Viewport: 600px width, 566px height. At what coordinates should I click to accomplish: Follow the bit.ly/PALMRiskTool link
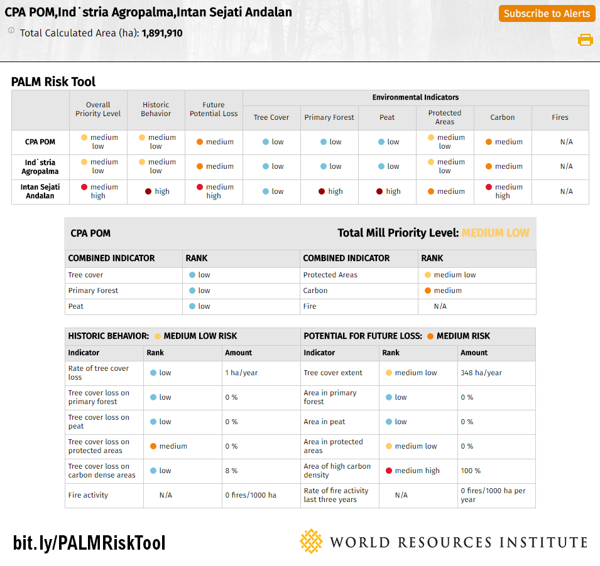pos(89,543)
